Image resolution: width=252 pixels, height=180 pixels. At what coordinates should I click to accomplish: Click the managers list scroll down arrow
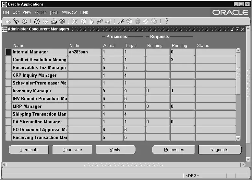click(x=238, y=138)
